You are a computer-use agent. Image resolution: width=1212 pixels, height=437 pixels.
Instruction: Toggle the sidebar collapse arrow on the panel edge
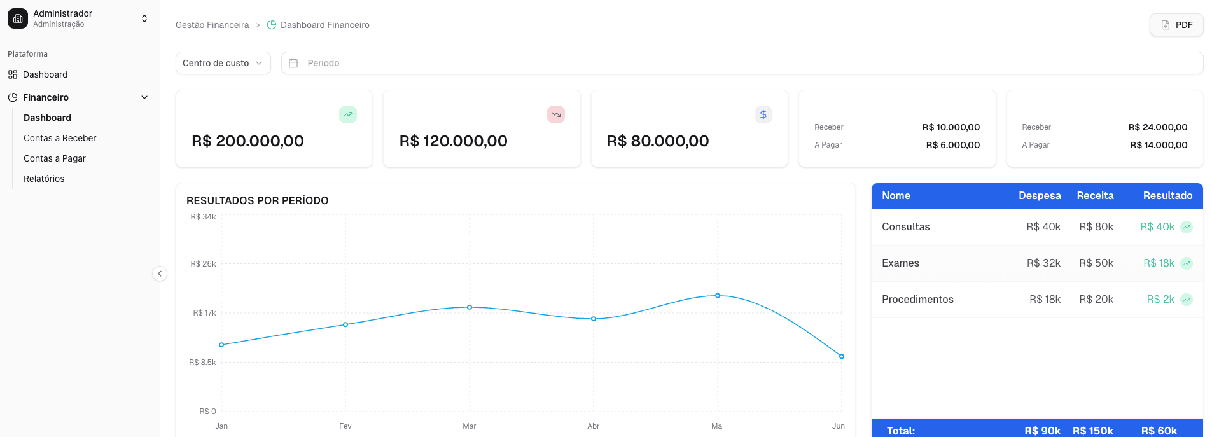tap(160, 274)
